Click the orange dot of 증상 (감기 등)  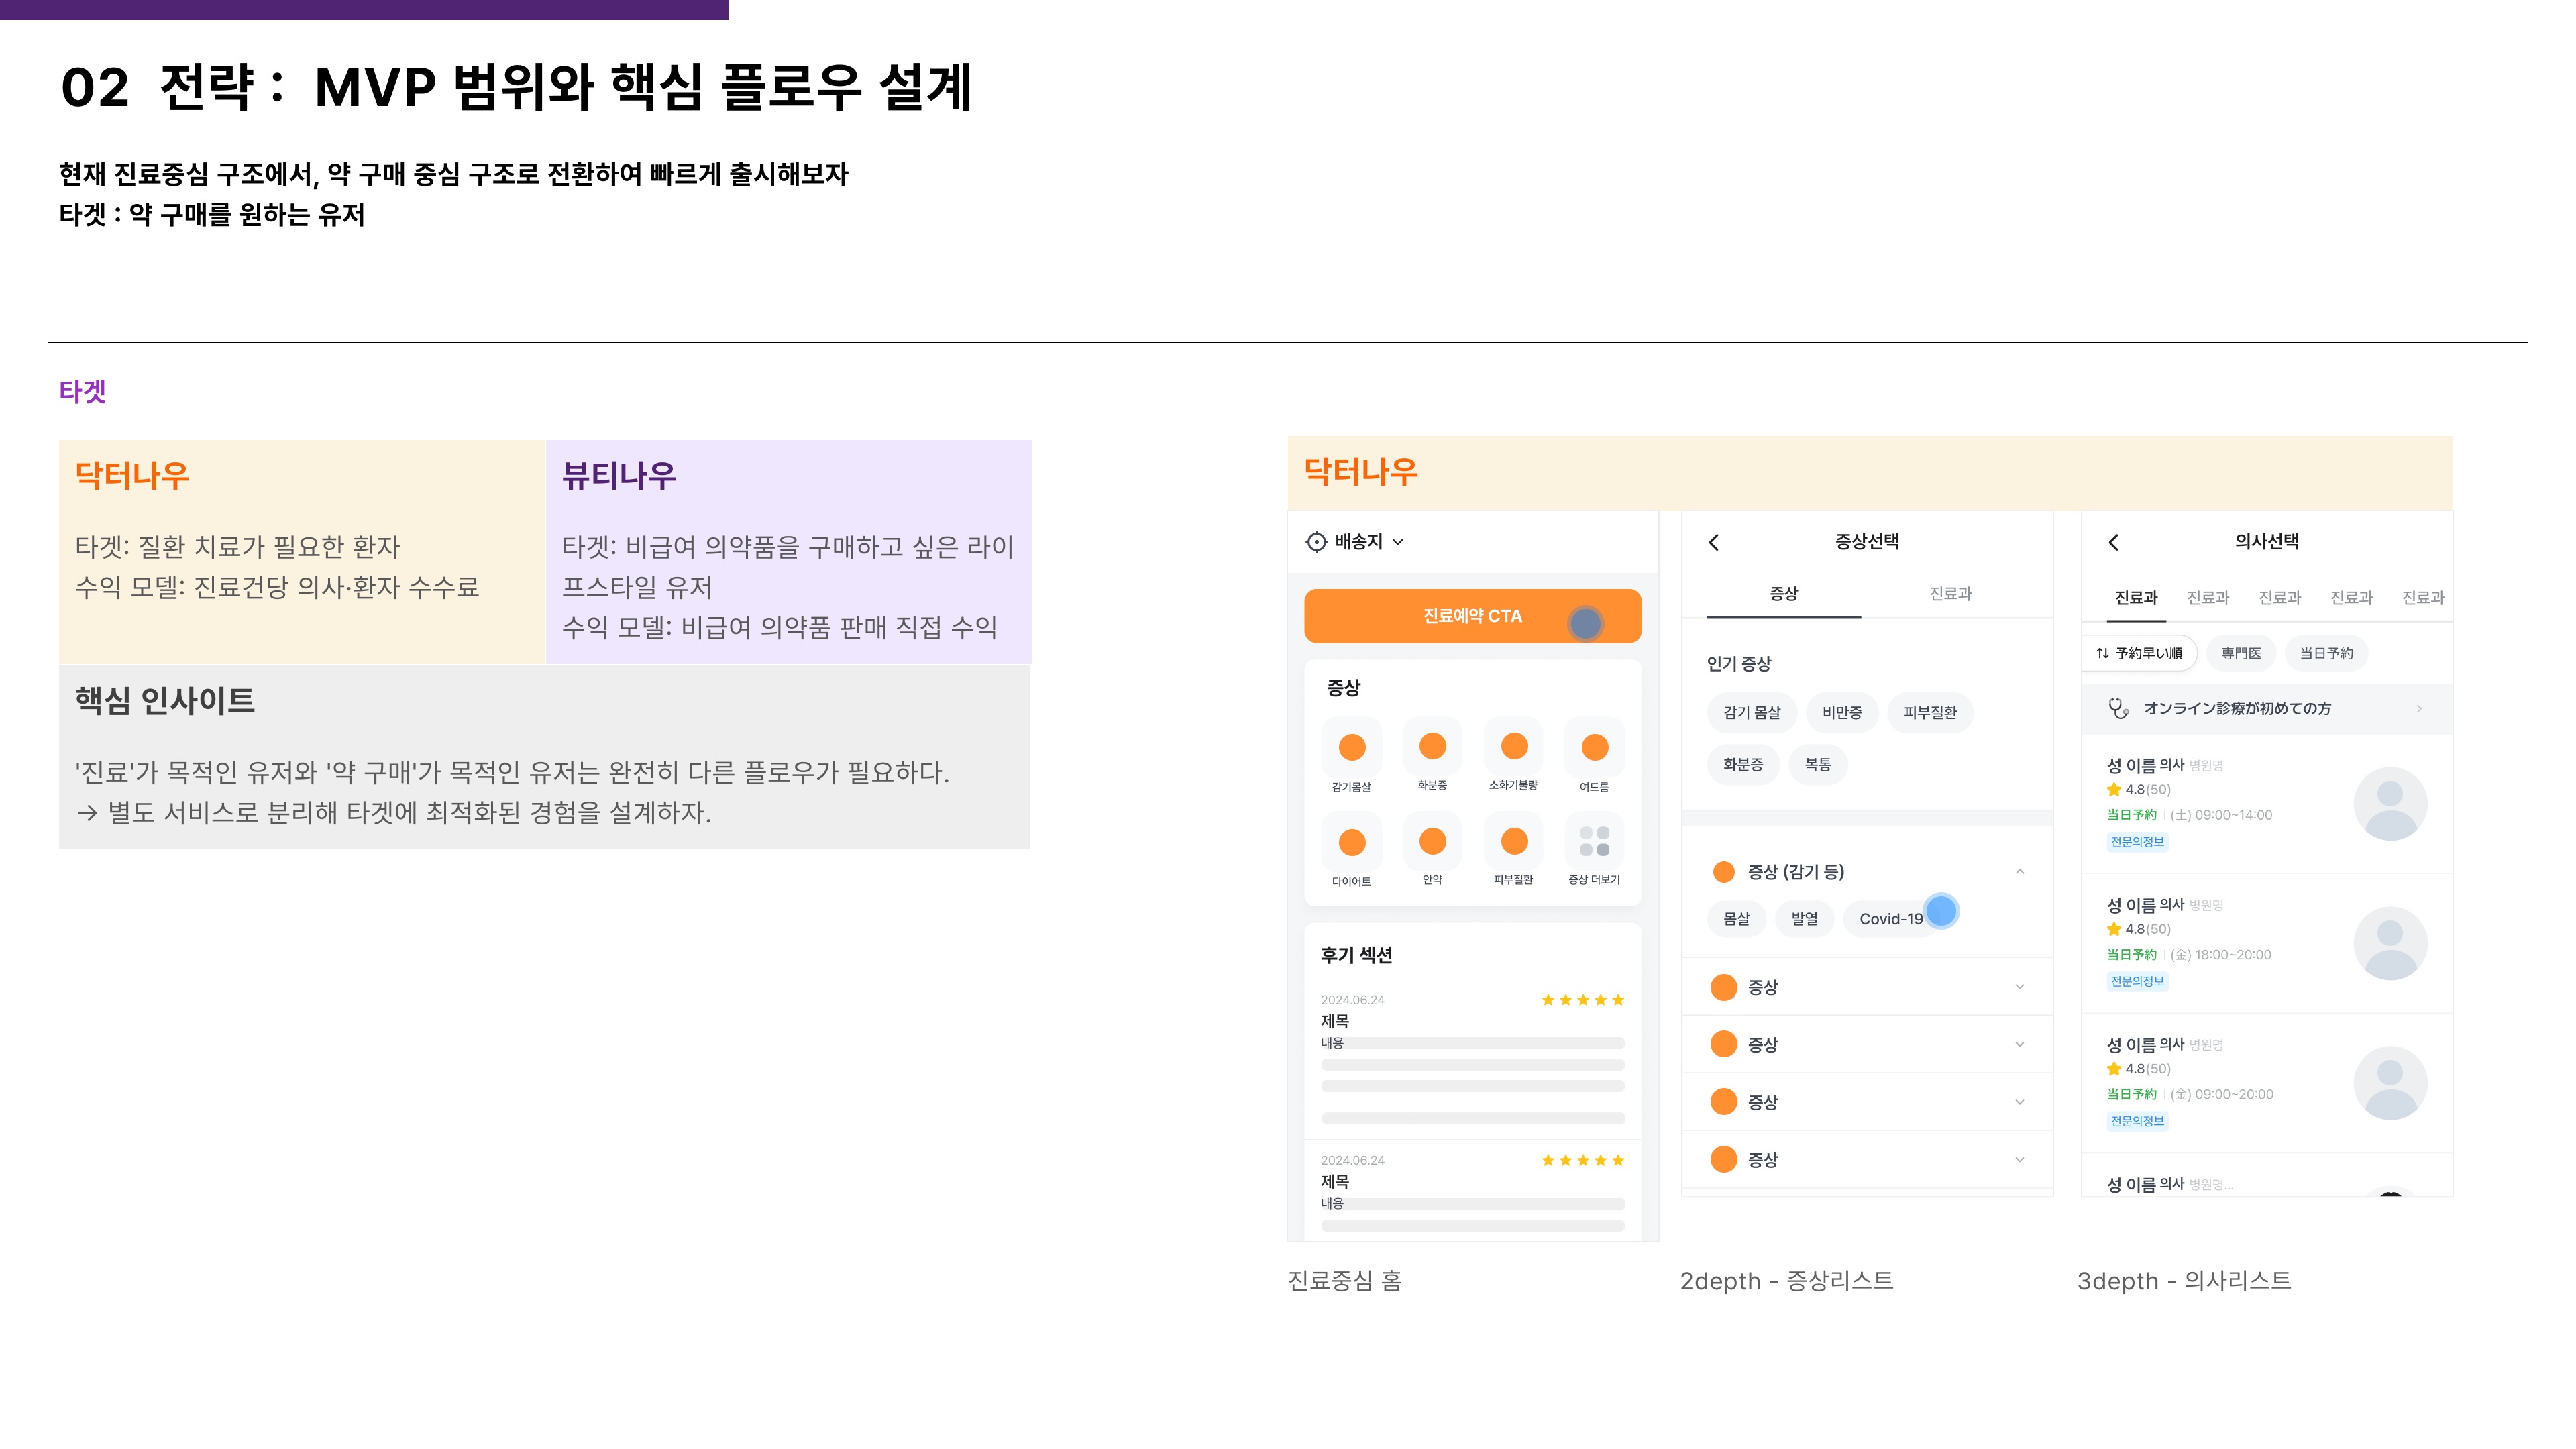pos(1724,872)
